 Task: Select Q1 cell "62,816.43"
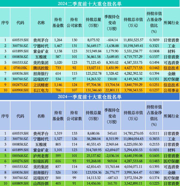click(x=93, y=167)
